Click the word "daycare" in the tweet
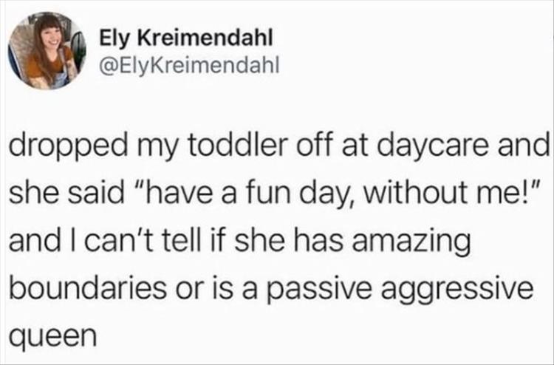The image size is (554, 365). point(419,146)
